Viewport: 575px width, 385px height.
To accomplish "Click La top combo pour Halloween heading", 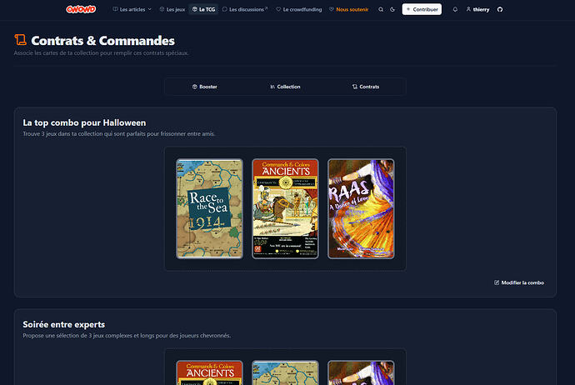I will [84, 122].
